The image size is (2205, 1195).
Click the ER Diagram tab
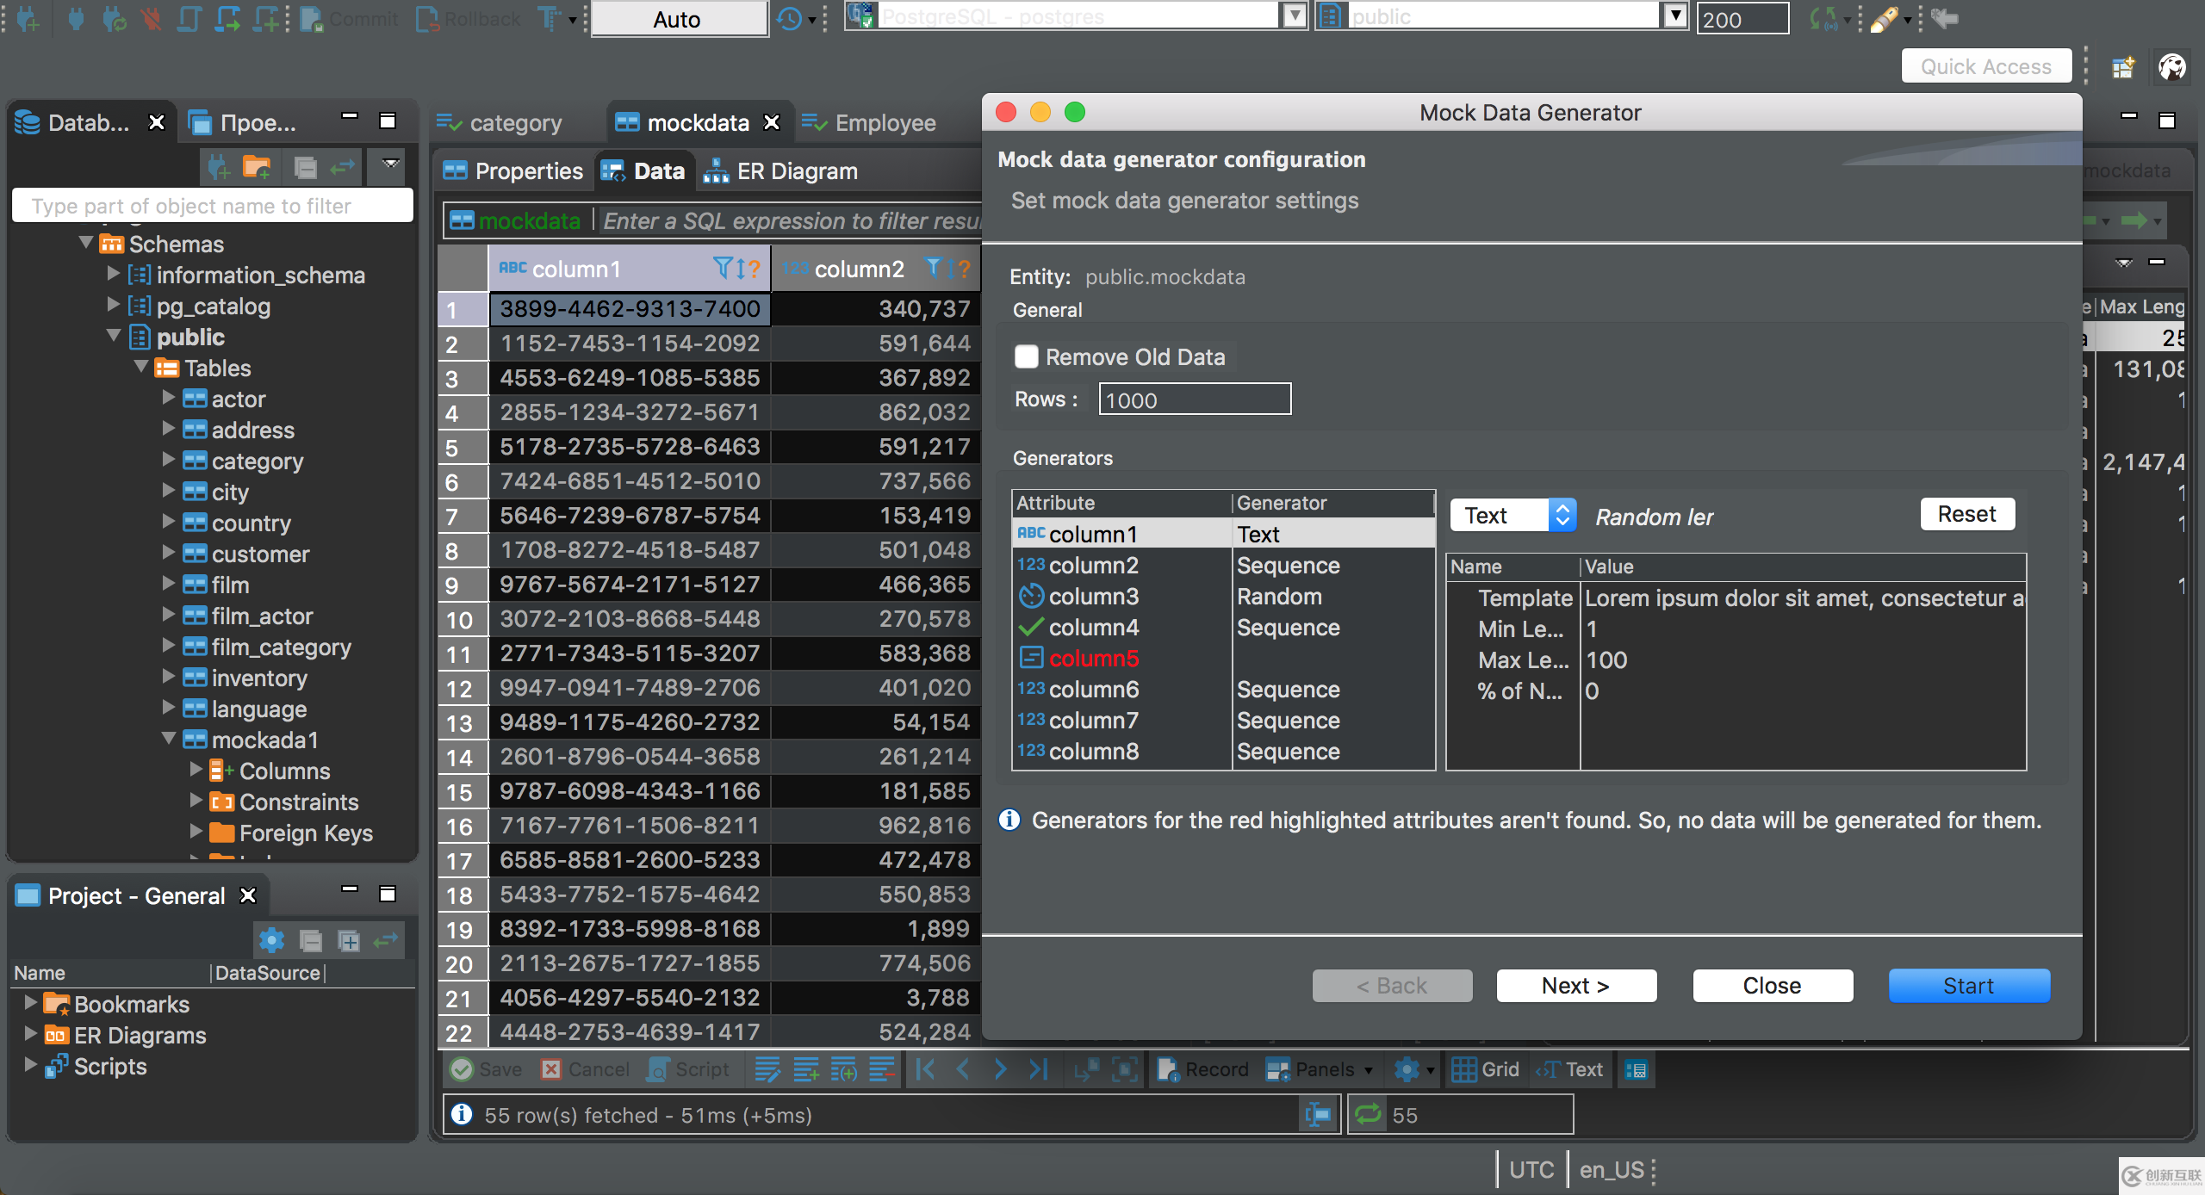[787, 170]
